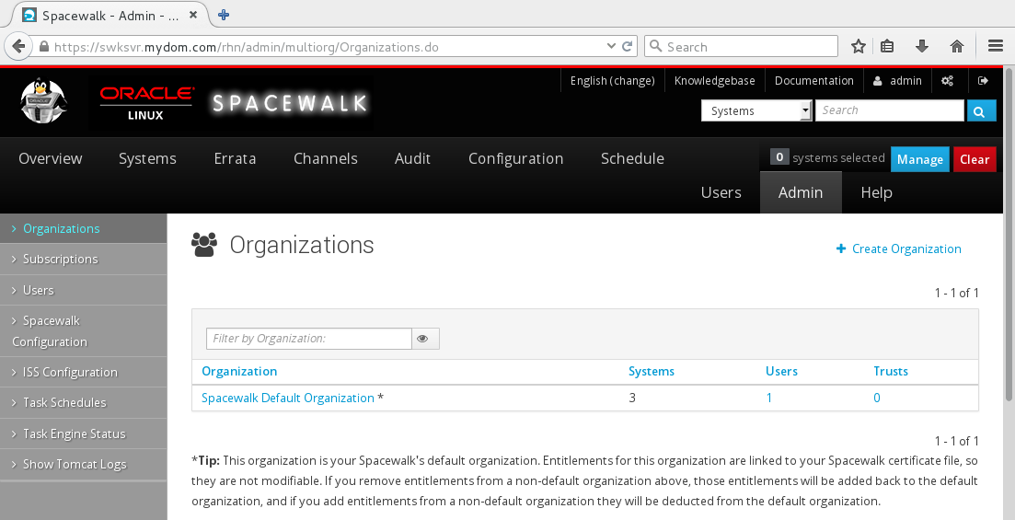Click the browser address bar URL
Image resolution: width=1015 pixels, height=520 pixels.
click(246, 47)
